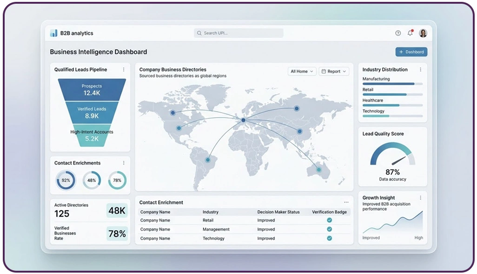Viewport: 477px width, 274px height.
Task: Click the + Dashbord button
Action: (411, 52)
